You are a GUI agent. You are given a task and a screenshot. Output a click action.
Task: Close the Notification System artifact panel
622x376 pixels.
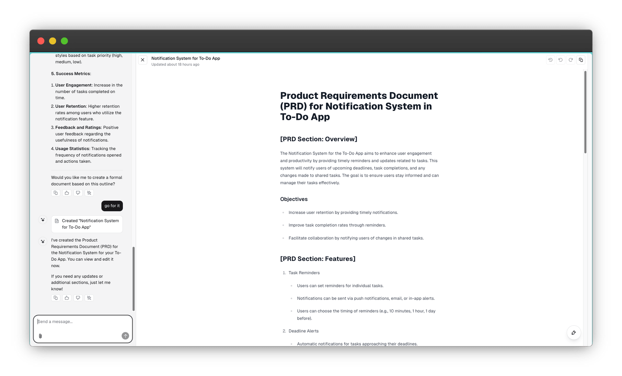pyautogui.click(x=143, y=60)
